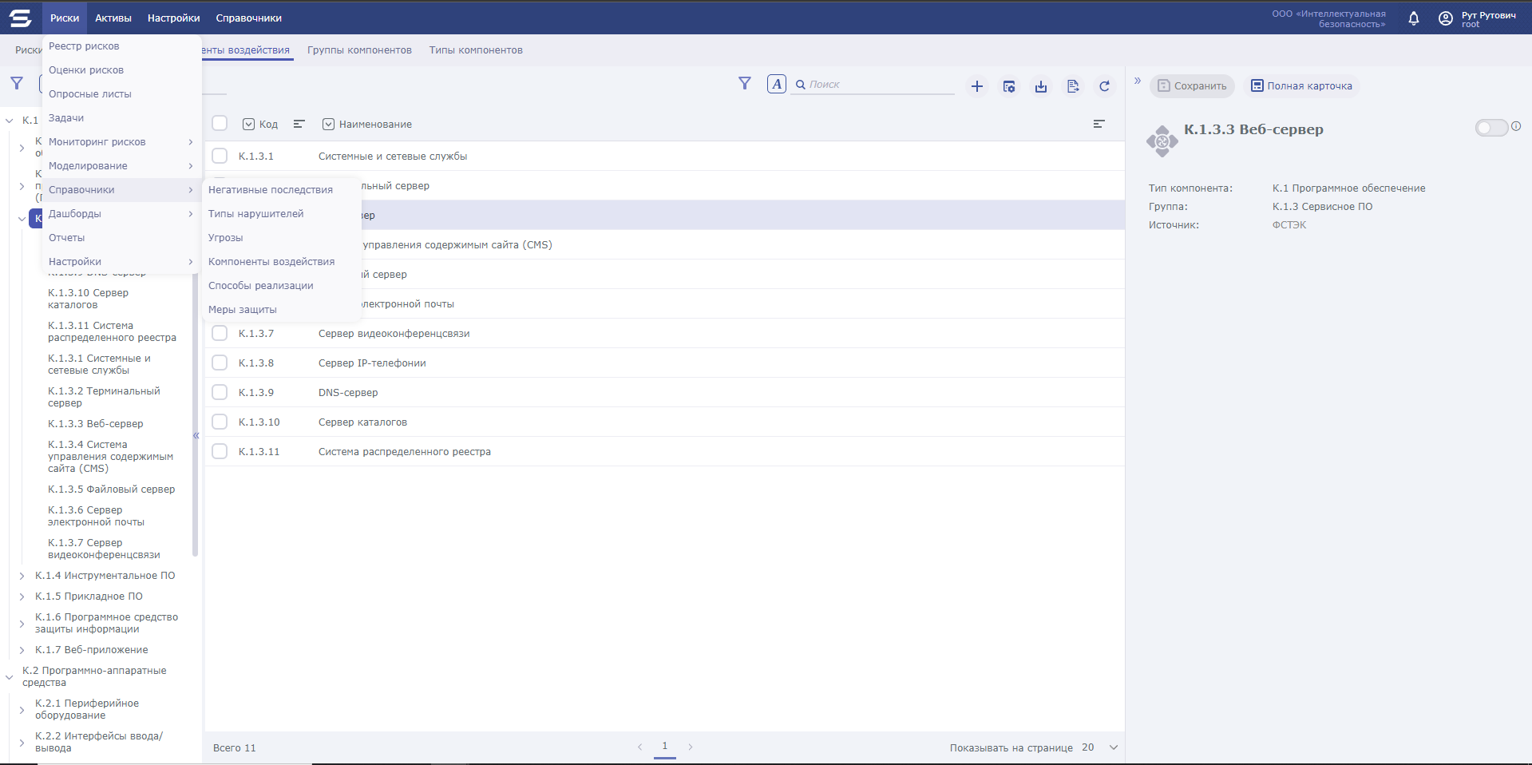Screen dimensions: 1532x765
Task: Open the Справочники top menu
Action: coord(249,18)
